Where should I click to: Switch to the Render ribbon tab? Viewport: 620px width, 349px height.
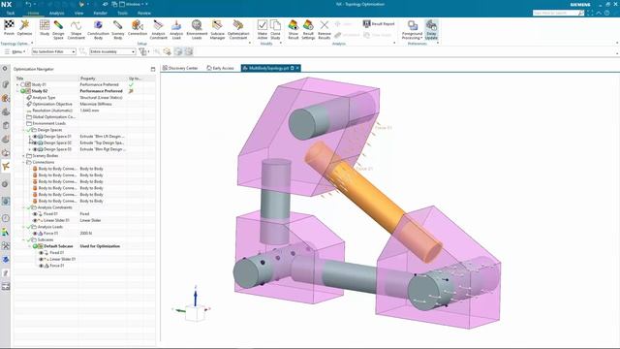click(x=100, y=13)
